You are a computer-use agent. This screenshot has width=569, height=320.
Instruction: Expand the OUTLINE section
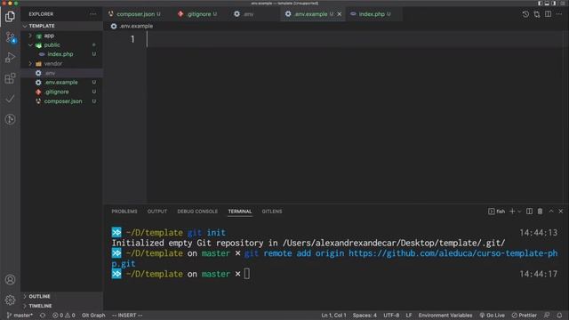61,296
